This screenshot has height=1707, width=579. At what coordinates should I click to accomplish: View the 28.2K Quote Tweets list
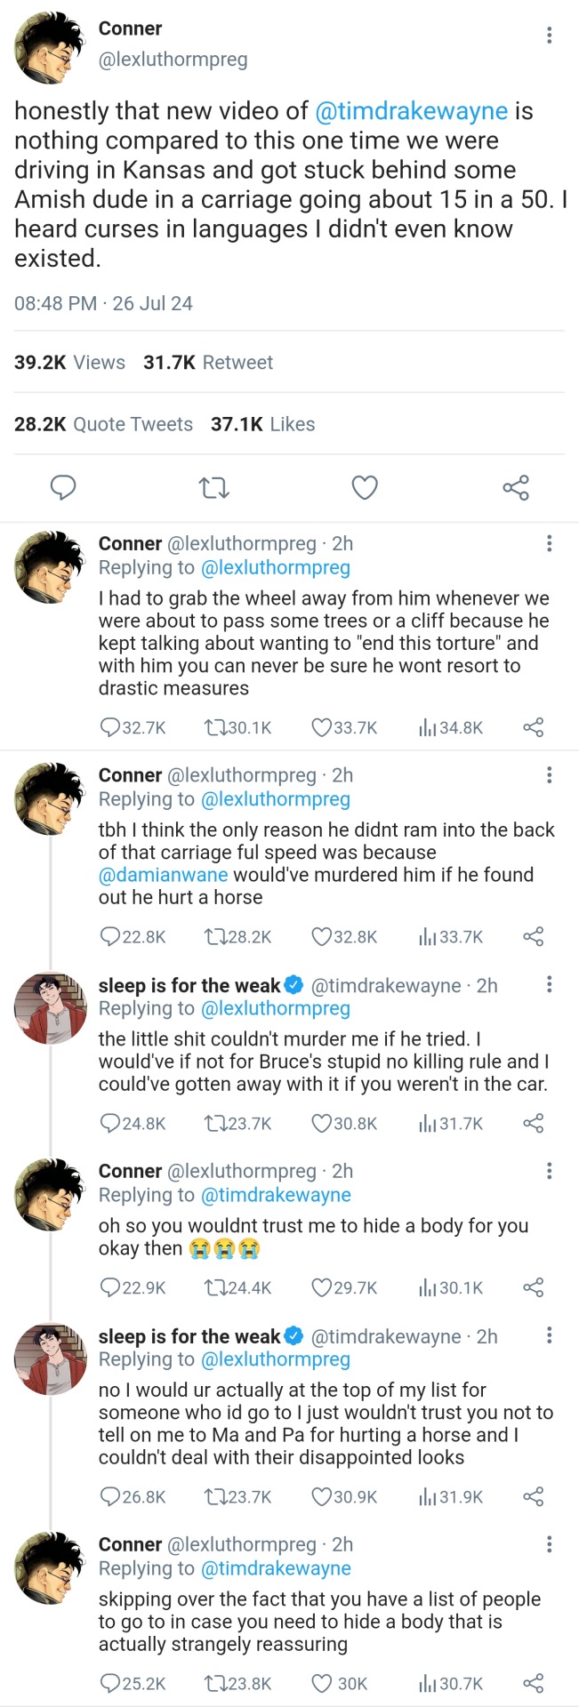click(x=103, y=424)
